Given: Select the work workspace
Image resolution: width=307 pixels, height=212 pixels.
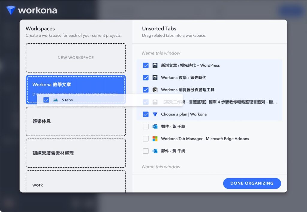Looking at the screenshot, I should click(76, 182).
